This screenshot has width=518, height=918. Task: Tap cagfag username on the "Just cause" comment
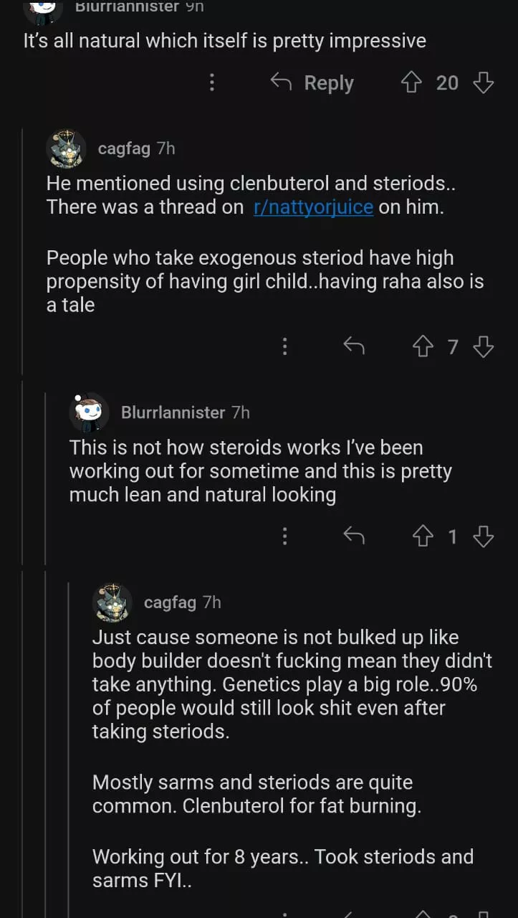(x=170, y=602)
